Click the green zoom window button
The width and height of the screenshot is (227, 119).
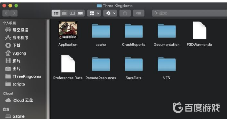pyautogui.click(x=16, y=6)
